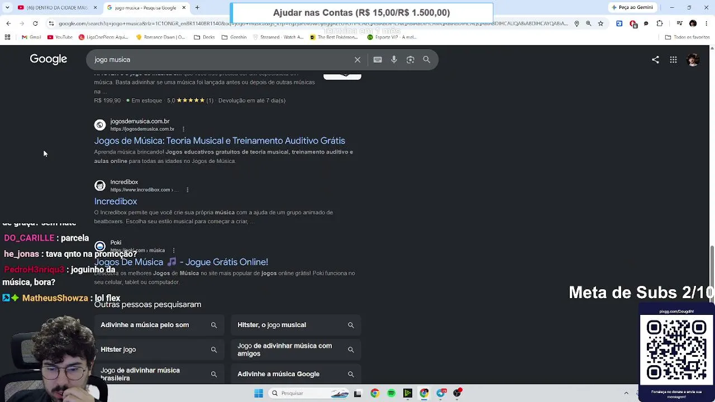The width and height of the screenshot is (715, 402).
Task: Open more options for jogosdemusica.com.br result
Action: pyautogui.click(x=183, y=129)
